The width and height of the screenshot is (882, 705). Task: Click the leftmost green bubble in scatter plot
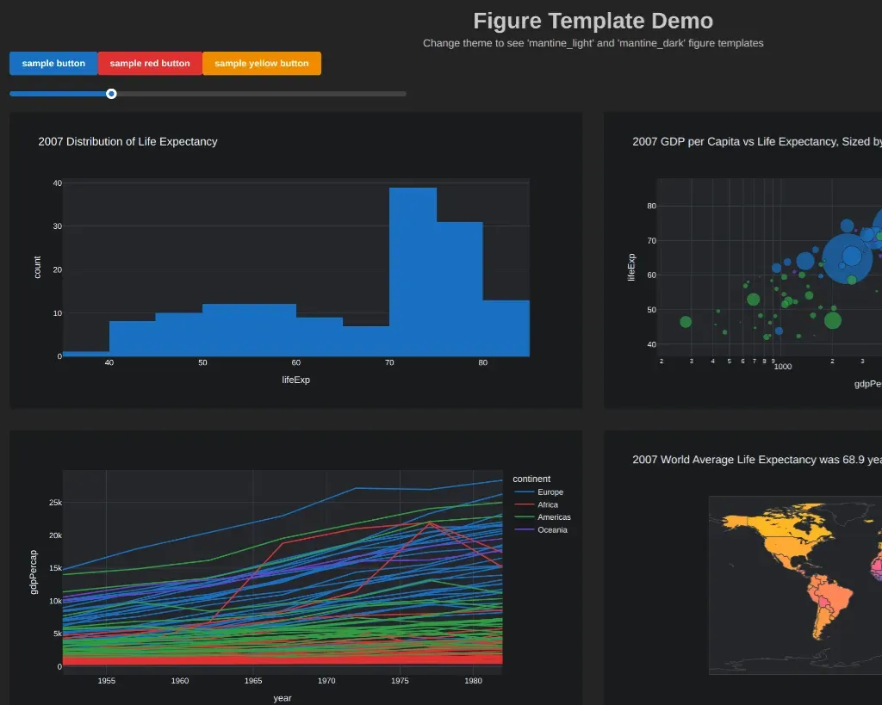click(686, 322)
